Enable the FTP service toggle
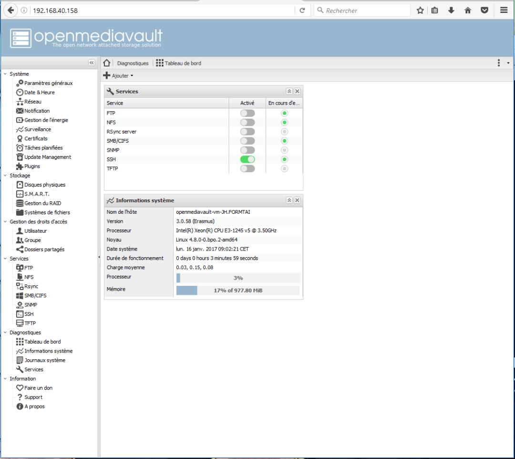The height and width of the screenshot is (459, 515). [x=247, y=113]
